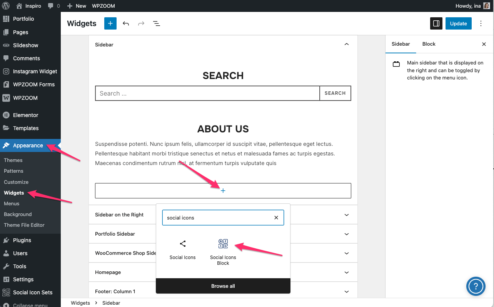The image size is (494, 307).
Task: Toggle the Settings sidebar panel button
Action: (436, 23)
